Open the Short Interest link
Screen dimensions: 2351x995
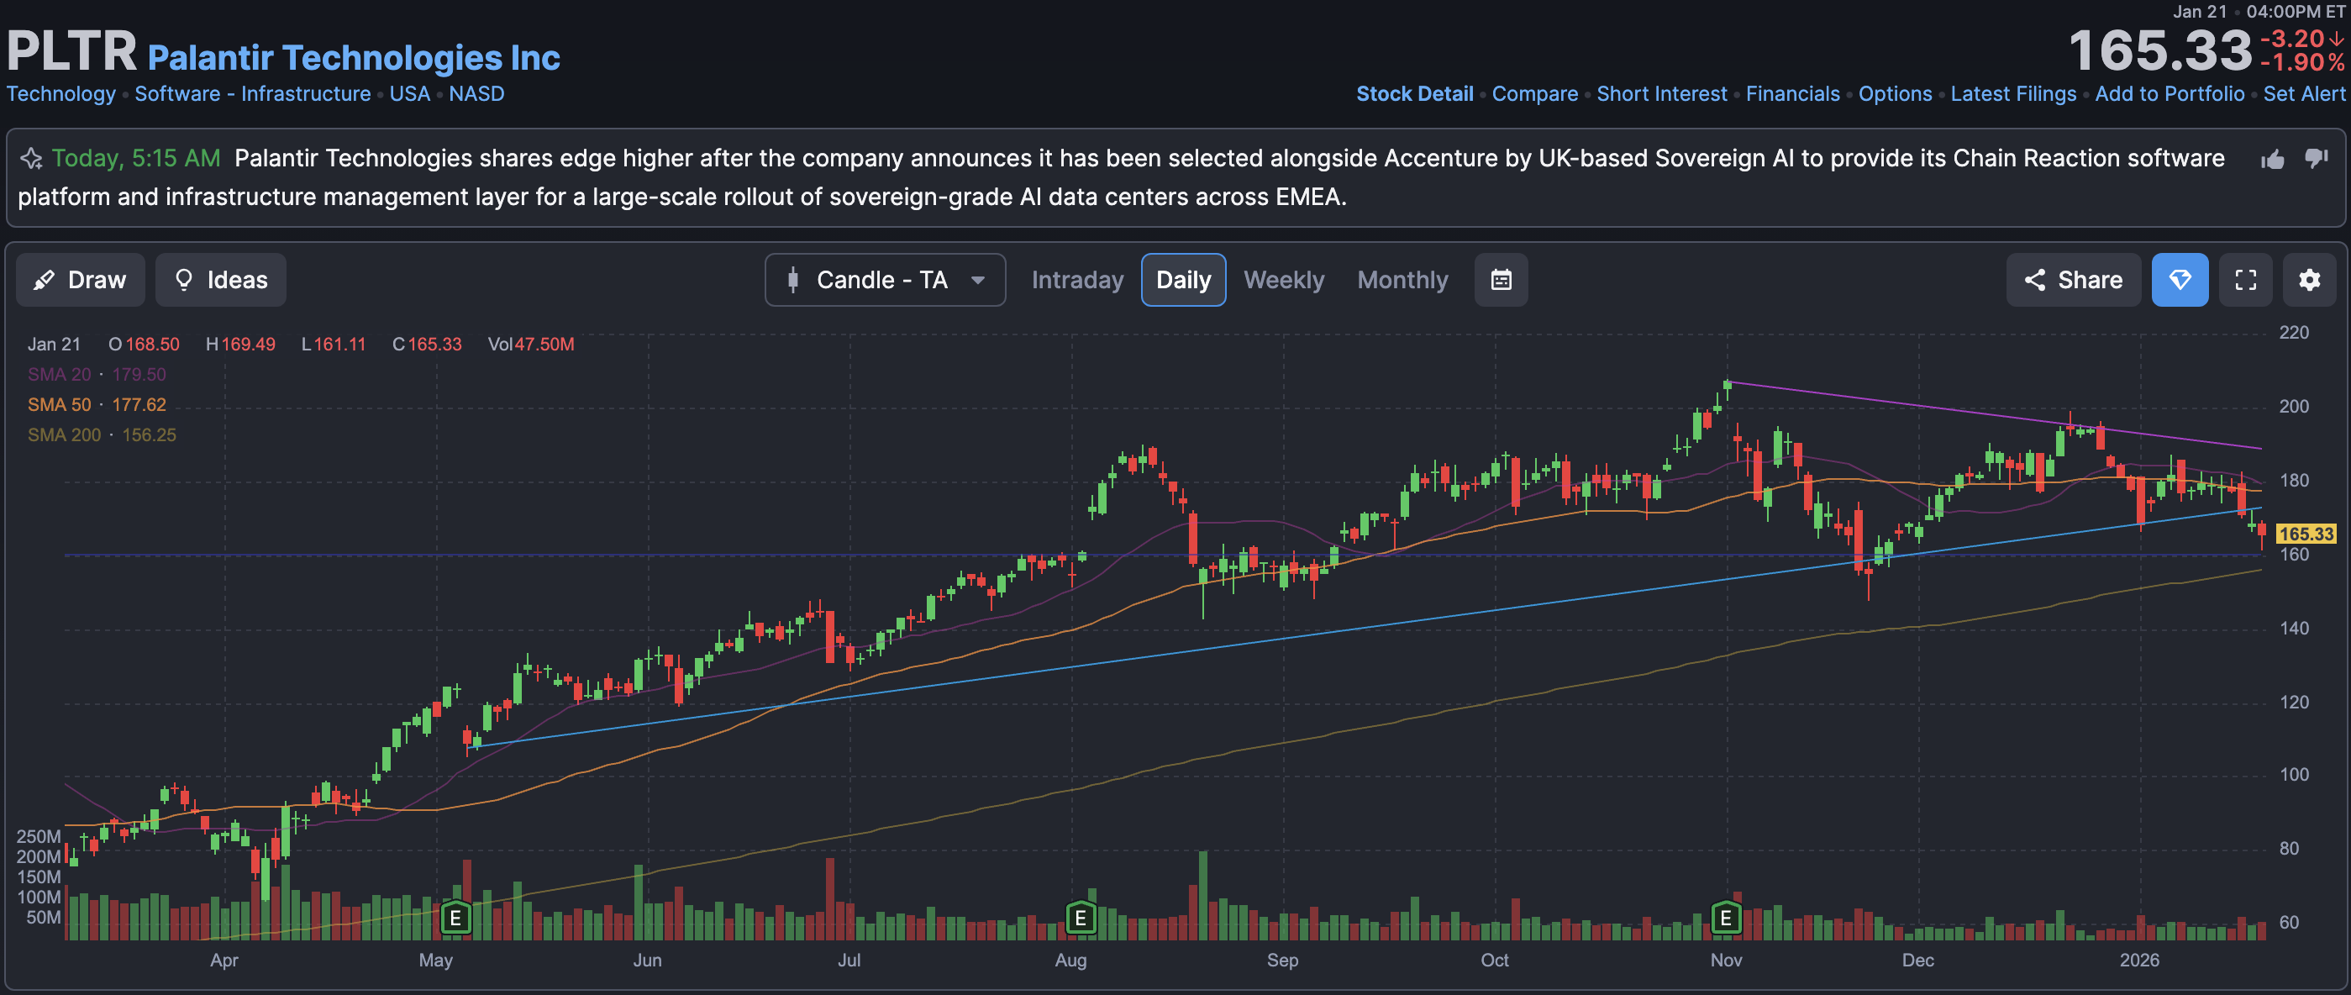[1661, 94]
